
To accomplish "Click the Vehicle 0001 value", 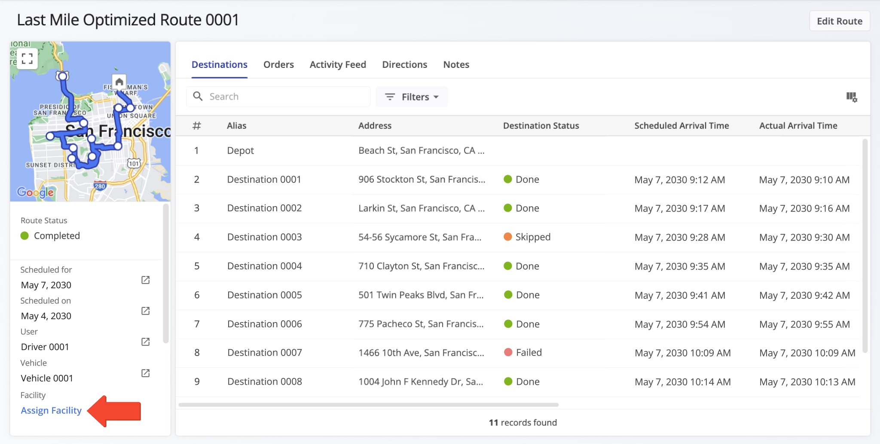I will 47,378.
